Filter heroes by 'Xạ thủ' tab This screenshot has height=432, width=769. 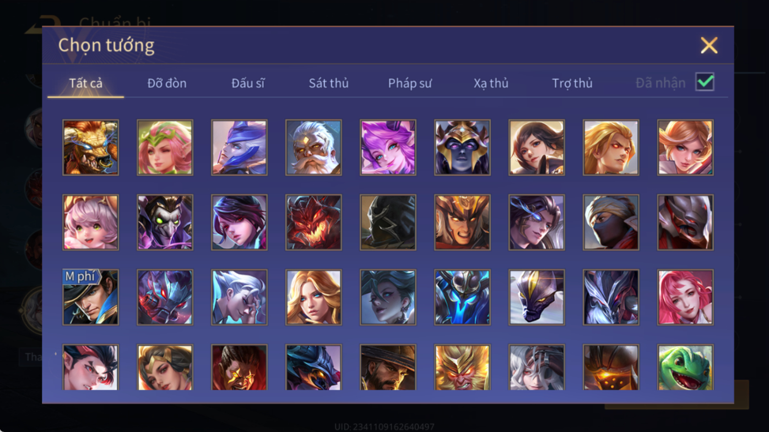coord(491,83)
